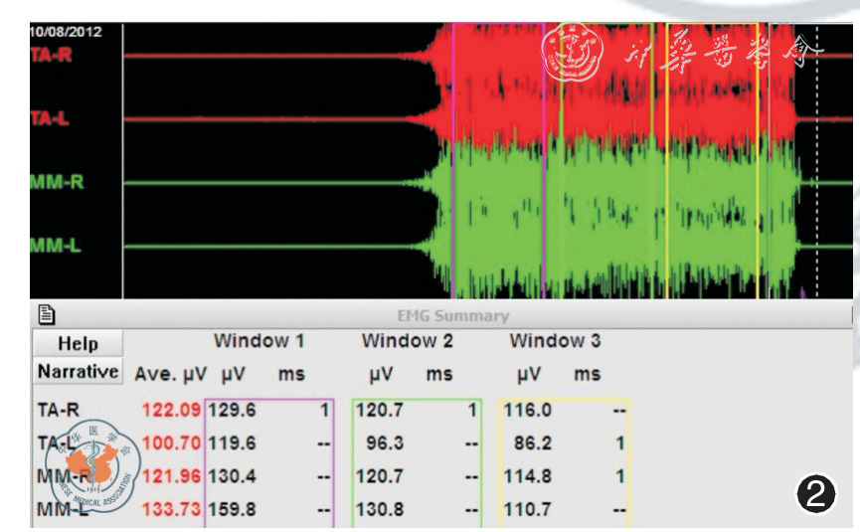This screenshot has height=532, width=860.
Task: Click the TA-L channel label on waveform
Action: [x=50, y=119]
